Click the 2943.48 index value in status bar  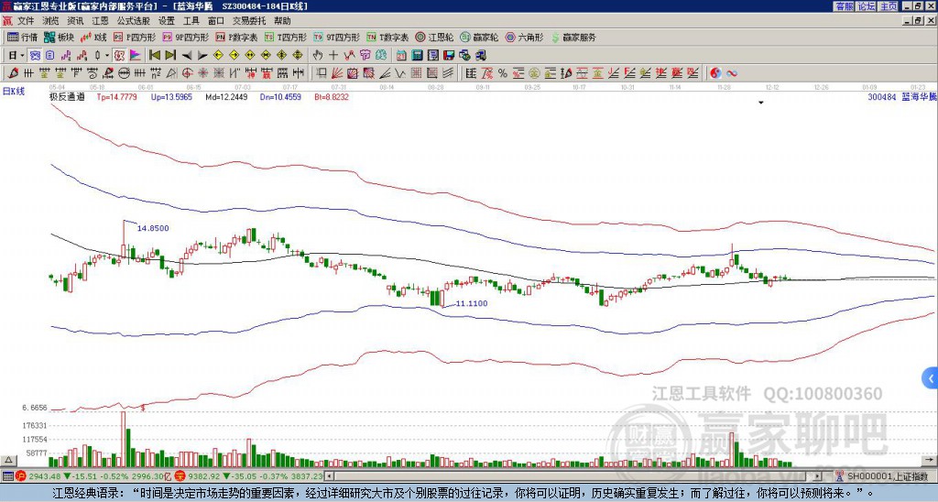pyautogui.click(x=45, y=476)
